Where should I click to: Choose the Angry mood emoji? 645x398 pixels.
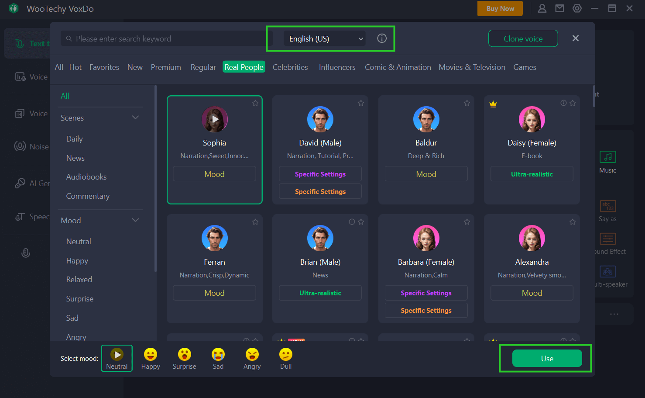coord(252,354)
